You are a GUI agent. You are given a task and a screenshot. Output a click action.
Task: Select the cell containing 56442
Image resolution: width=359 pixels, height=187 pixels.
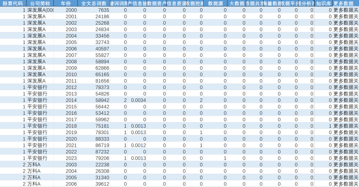coord(94,106)
